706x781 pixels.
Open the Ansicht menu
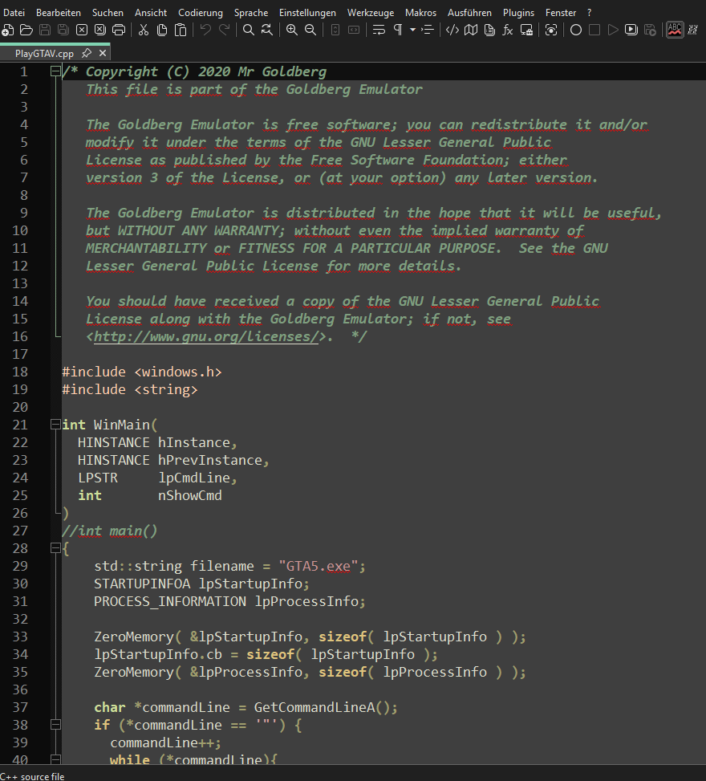151,13
